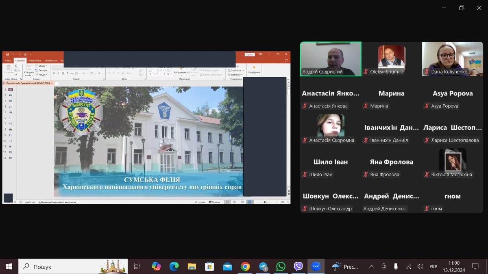The image size is (488, 274).
Task: Click muted microphone icon for Шовкун Олександр
Action: point(305,209)
